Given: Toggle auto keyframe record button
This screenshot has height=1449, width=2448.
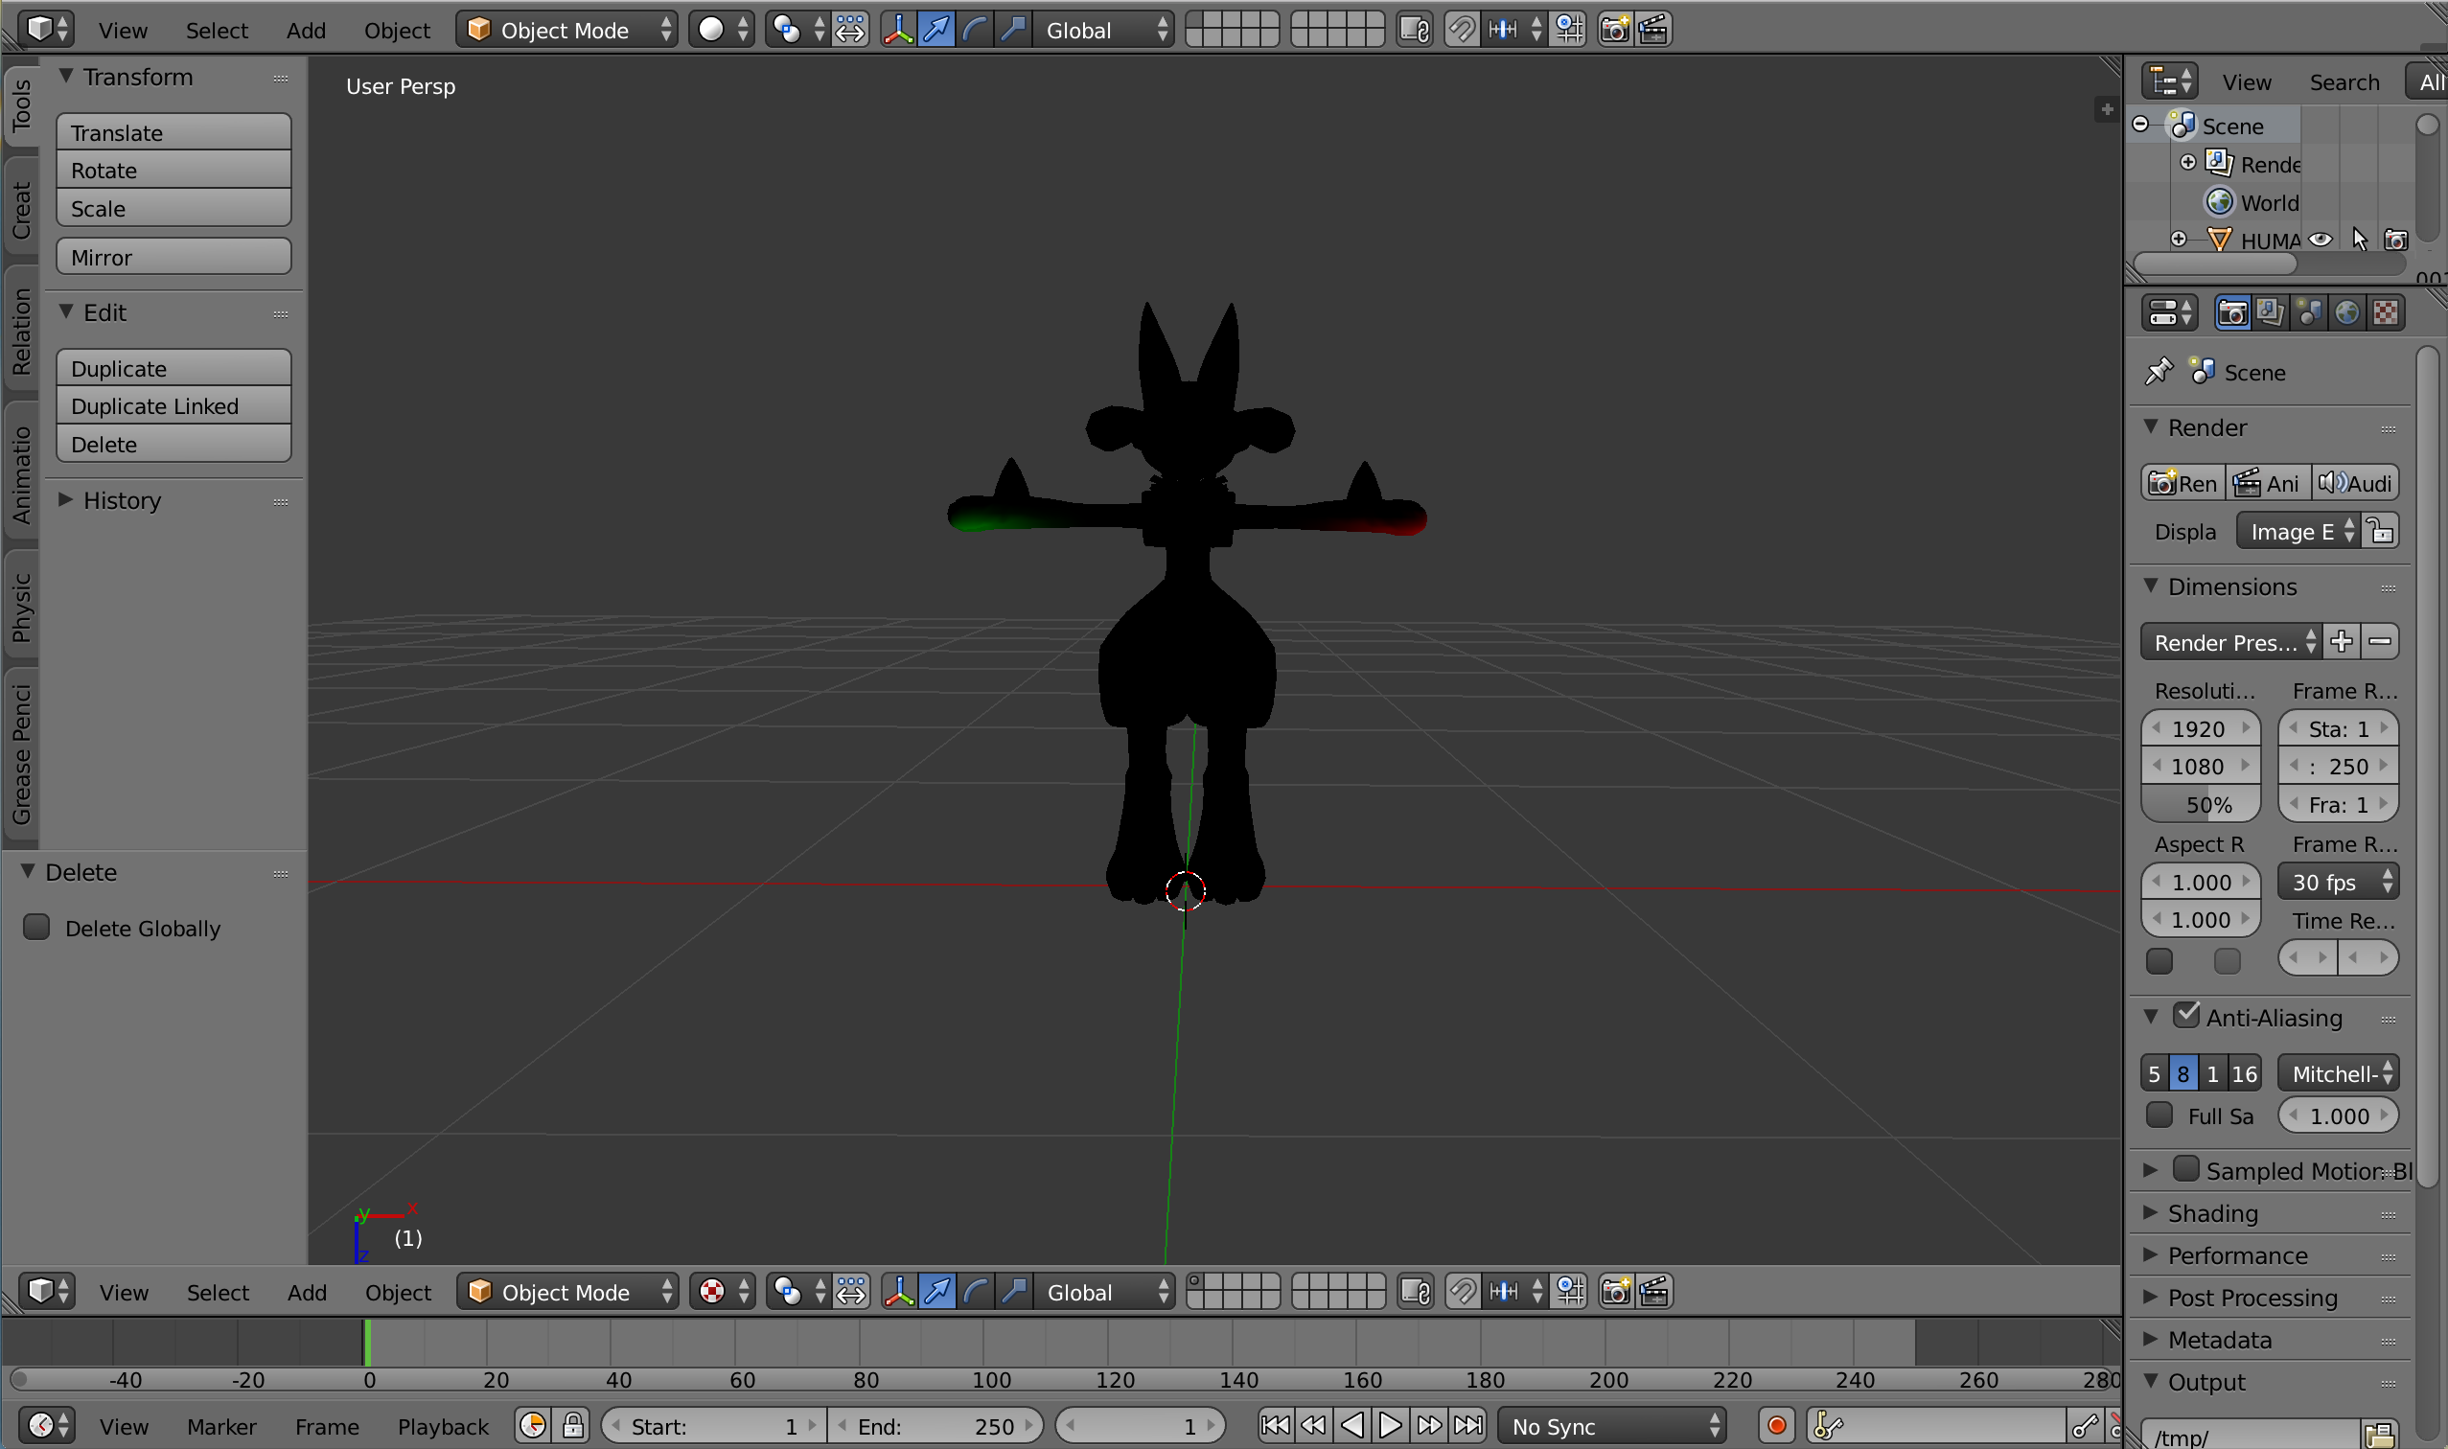Looking at the screenshot, I should [x=1776, y=1426].
